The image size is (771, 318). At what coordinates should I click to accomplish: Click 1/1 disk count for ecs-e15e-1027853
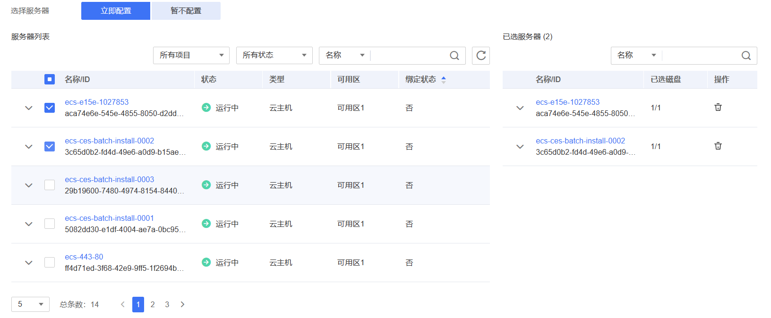tap(656, 108)
